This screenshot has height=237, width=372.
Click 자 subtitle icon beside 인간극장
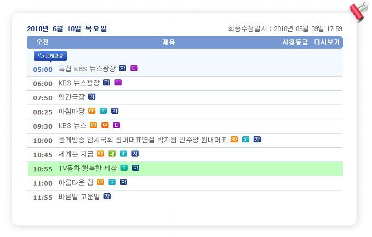pyautogui.click(x=92, y=97)
